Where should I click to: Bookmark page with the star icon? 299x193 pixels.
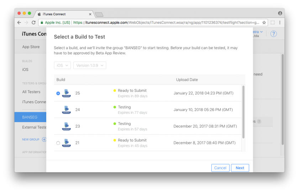click(264, 22)
